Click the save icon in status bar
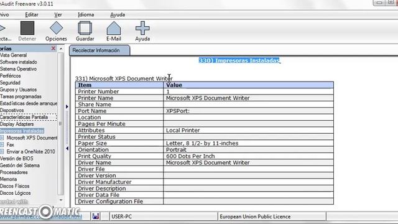Screen dimensions: 398x224 click(x=96, y=217)
